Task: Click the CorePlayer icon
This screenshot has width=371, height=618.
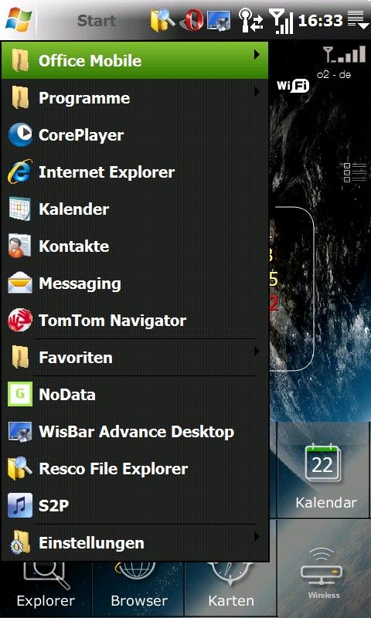Action: [x=20, y=134]
